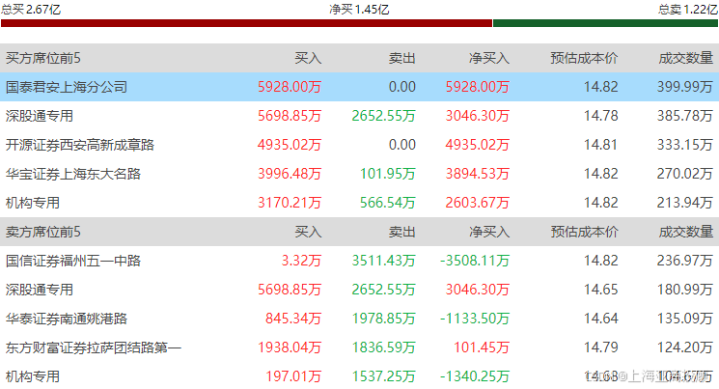Click the 270.02万 volume cell
Image resolution: width=719 pixels, height=389 pixels.
point(685,174)
